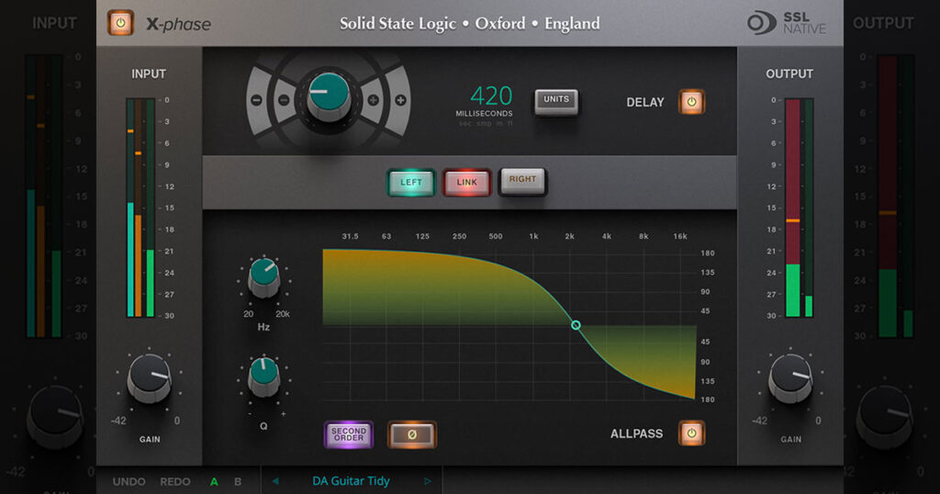Click the teal delay time knob
Viewport: 940px width, 494px height.
[x=329, y=95]
